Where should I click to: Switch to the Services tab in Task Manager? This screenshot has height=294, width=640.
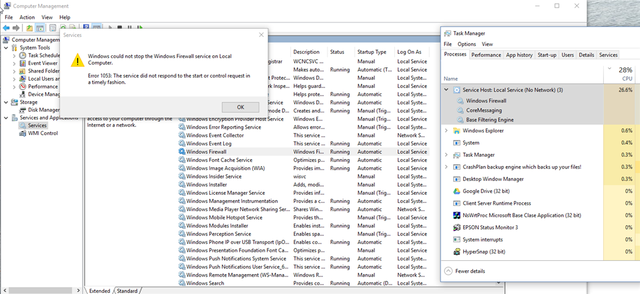(608, 55)
